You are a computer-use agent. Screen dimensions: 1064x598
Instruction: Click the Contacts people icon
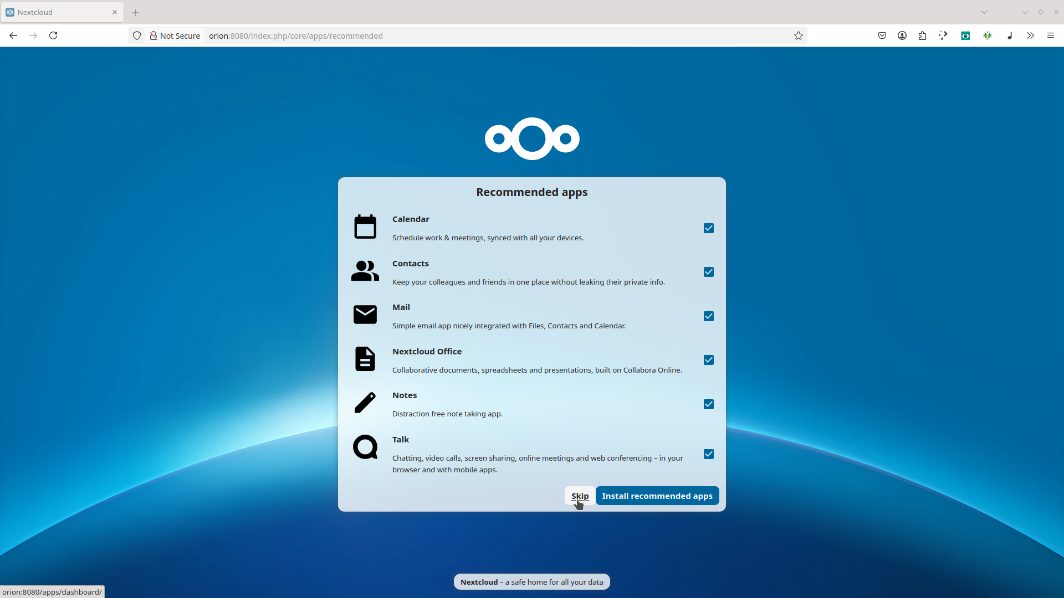365,271
